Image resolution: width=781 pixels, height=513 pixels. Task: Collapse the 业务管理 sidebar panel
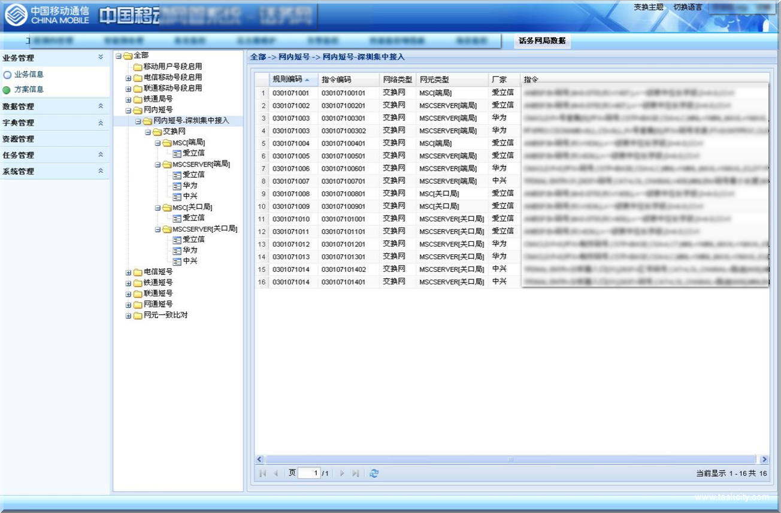pyautogui.click(x=101, y=57)
